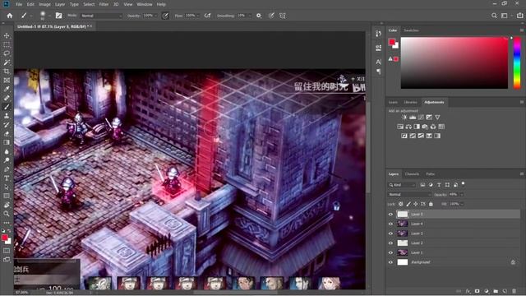Add layer mask icon in Layers panel
Viewport: 526px width, 296px height.
(477, 291)
